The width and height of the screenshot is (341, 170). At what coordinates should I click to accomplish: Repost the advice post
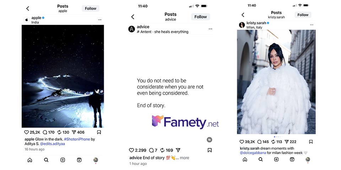(162, 150)
